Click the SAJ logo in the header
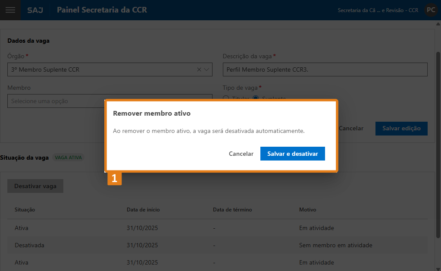Image resolution: width=441 pixels, height=271 pixels. coord(34,10)
